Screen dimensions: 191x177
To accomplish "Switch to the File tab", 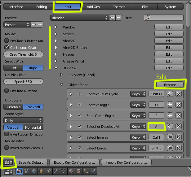I will (145, 7).
